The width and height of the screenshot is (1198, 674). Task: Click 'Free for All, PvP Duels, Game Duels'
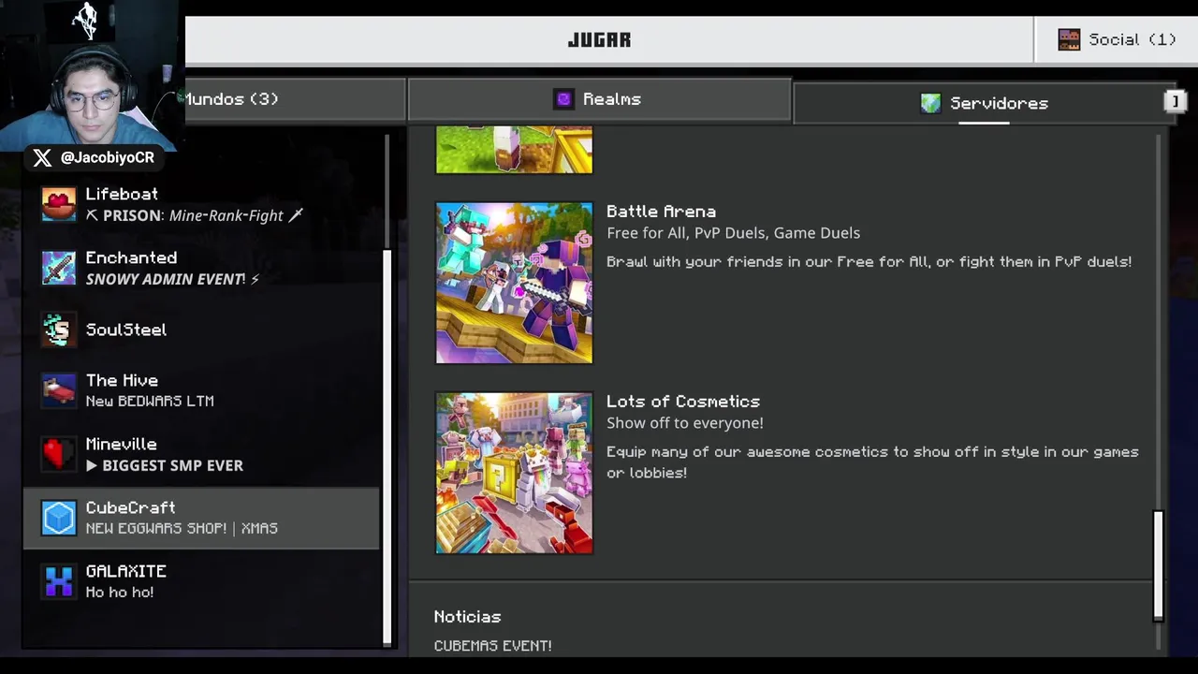[733, 233]
